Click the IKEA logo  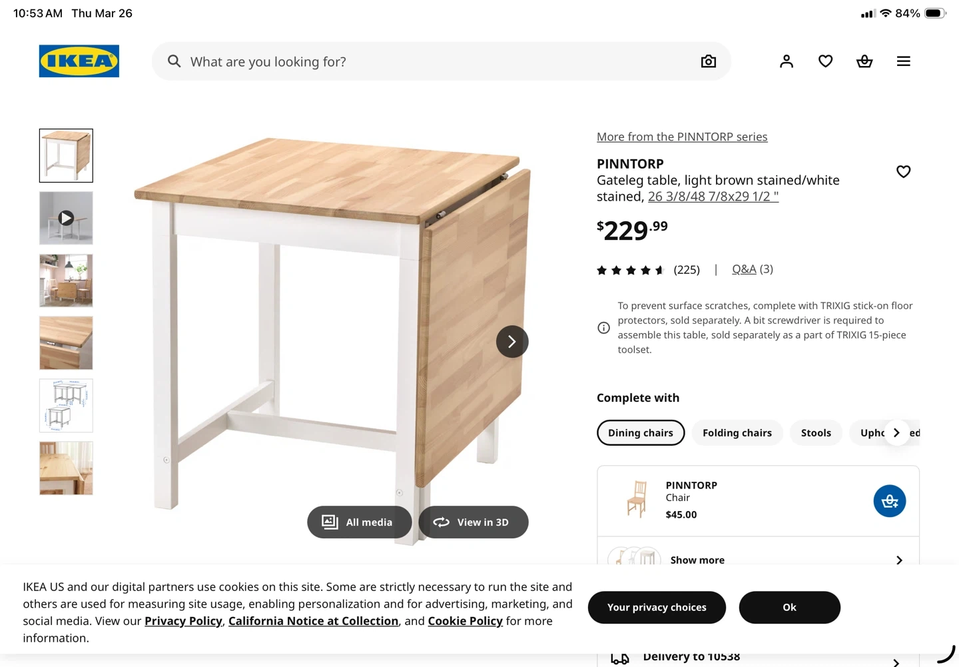click(x=79, y=61)
